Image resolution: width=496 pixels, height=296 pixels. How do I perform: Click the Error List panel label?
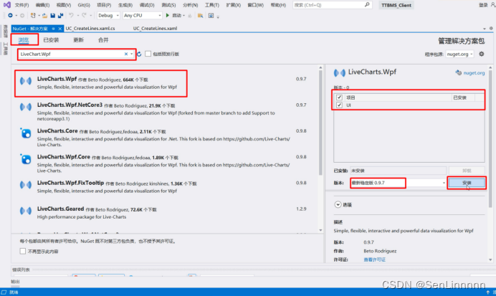pos(21,269)
